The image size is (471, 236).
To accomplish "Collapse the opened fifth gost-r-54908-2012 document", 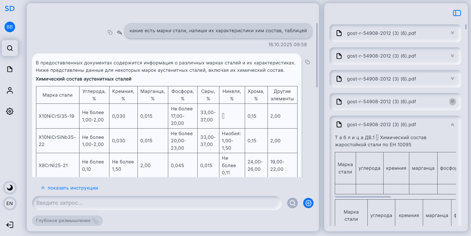I will pos(452,125).
